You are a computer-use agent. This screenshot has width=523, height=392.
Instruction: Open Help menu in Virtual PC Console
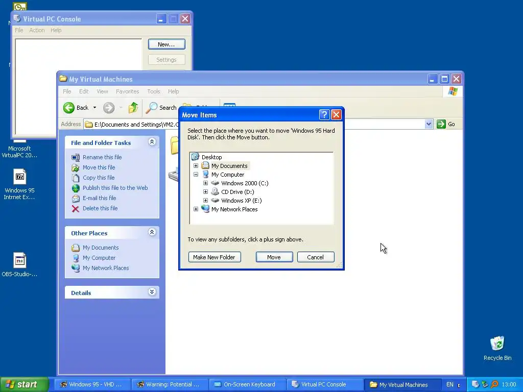click(56, 30)
